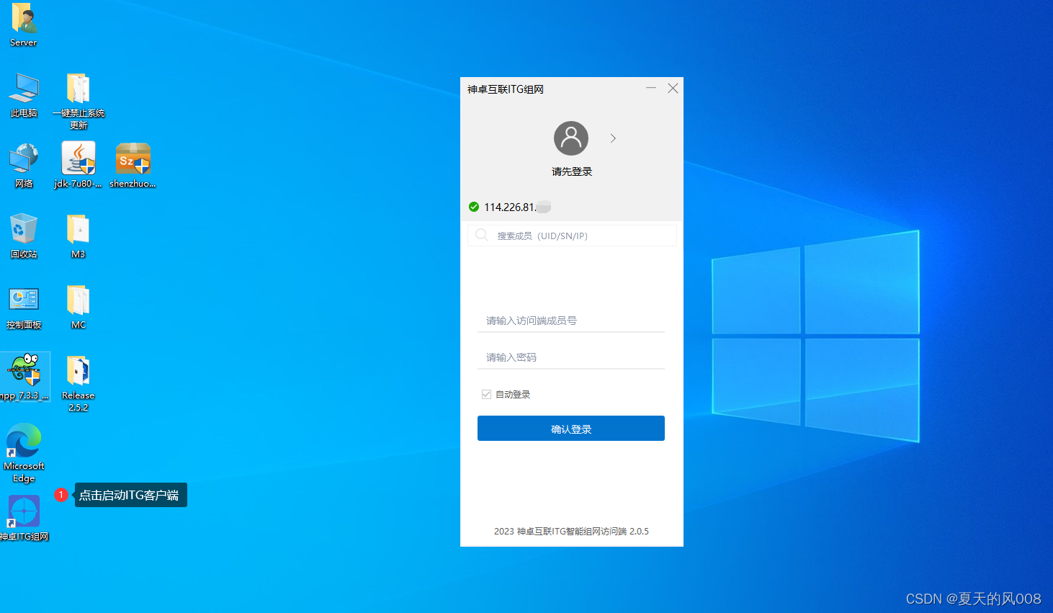Focus the 请输入密码 password field
This screenshot has height=613, width=1053.
point(571,357)
